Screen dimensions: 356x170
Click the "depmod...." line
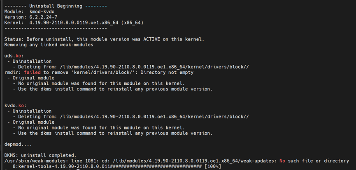[x=20, y=144]
